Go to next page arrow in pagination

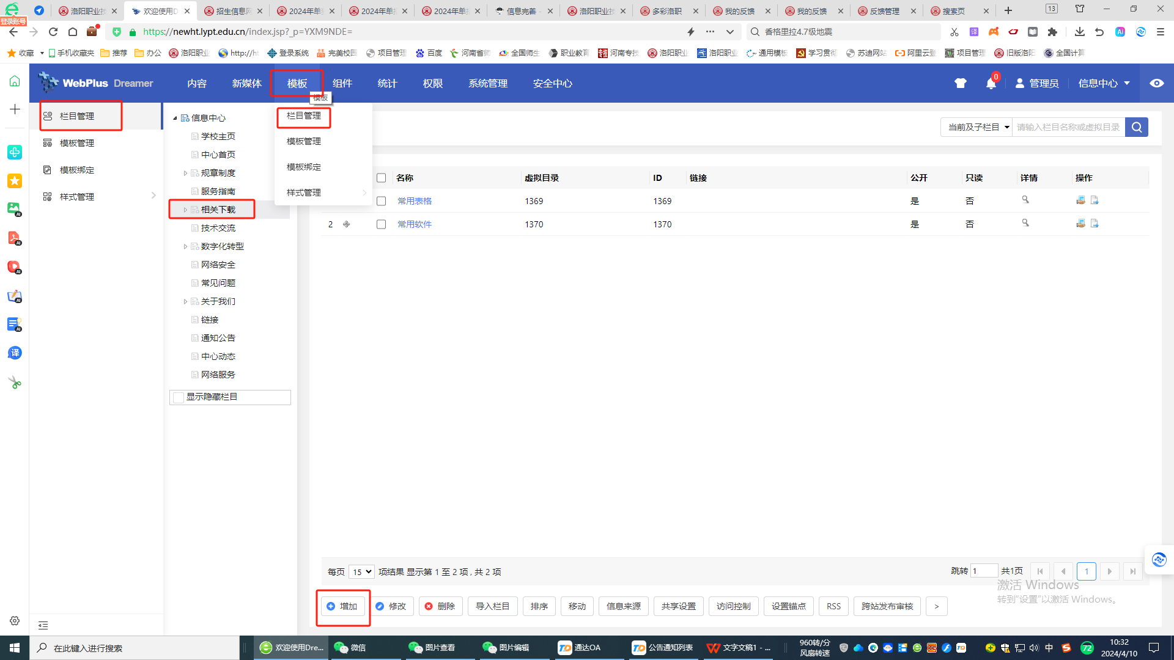[1109, 571]
